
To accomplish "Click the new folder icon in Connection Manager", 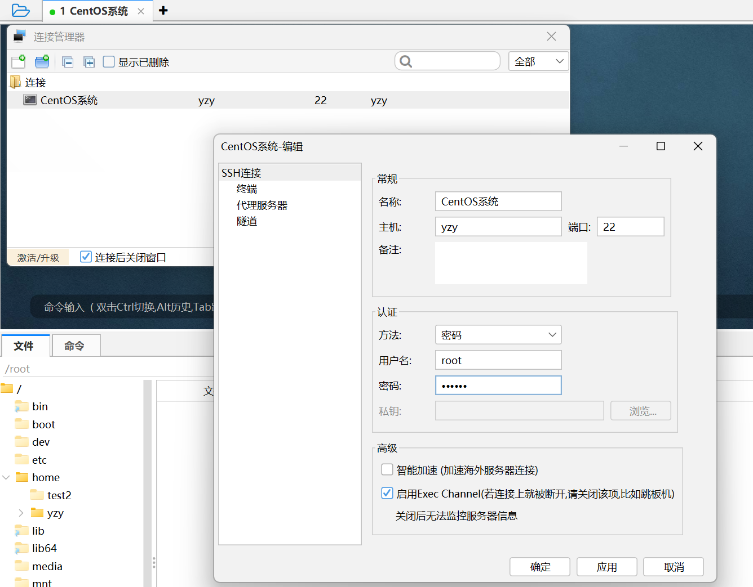I will pyautogui.click(x=42, y=61).
